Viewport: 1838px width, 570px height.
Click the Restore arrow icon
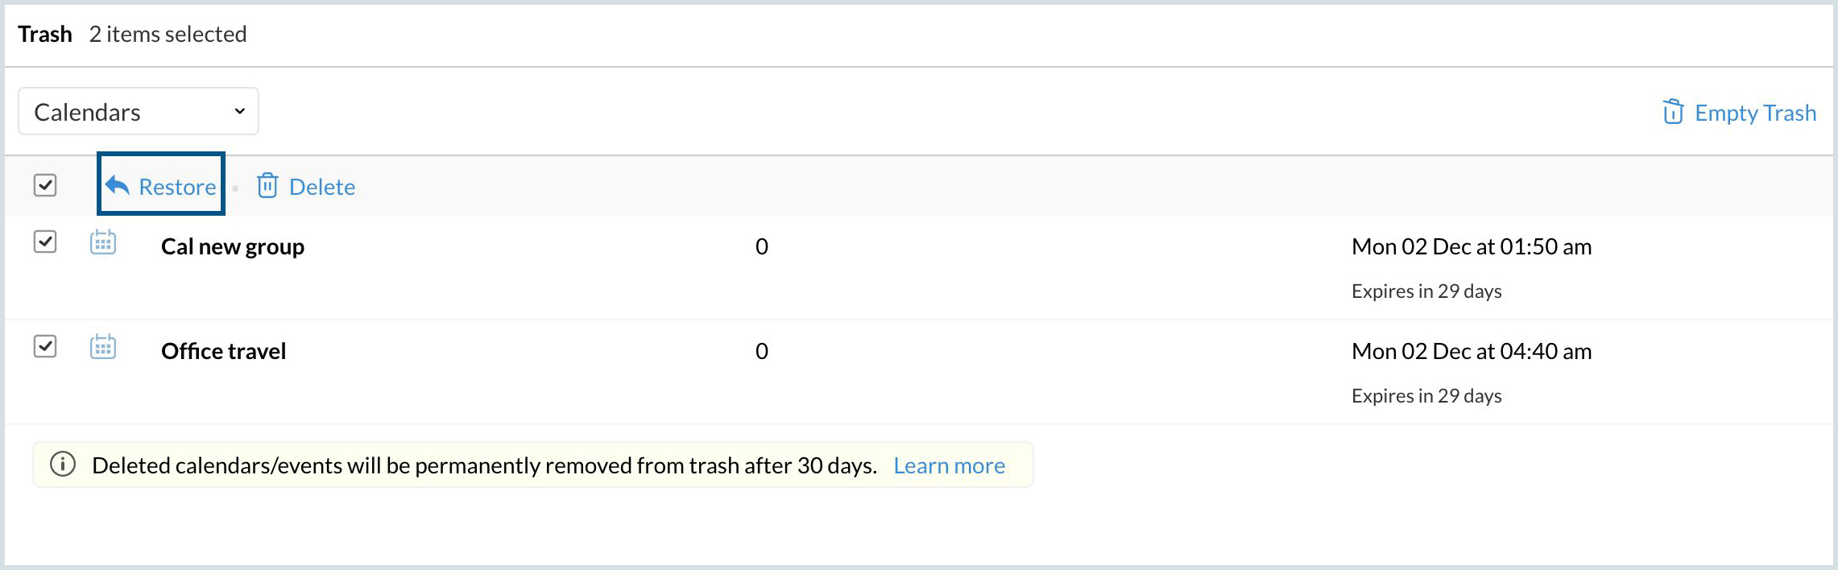118,185
